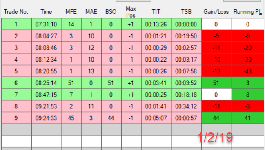Select time cell 08:12:34
This screenshot has width=265, height=150.
[x=47, y=60]
